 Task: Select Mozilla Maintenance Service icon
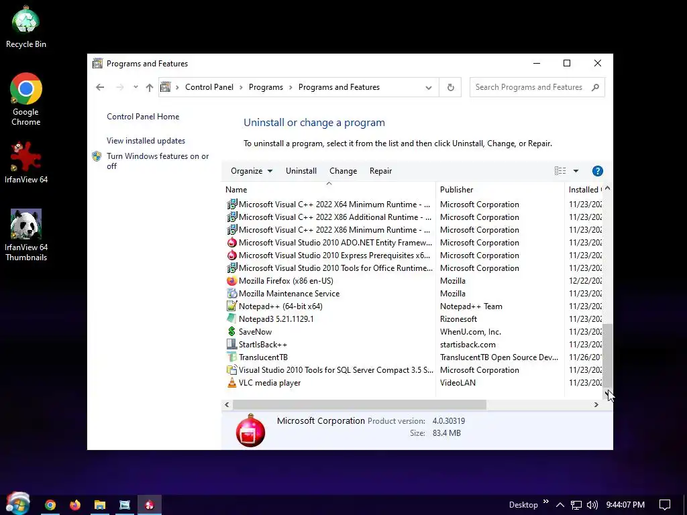(231, 294)
